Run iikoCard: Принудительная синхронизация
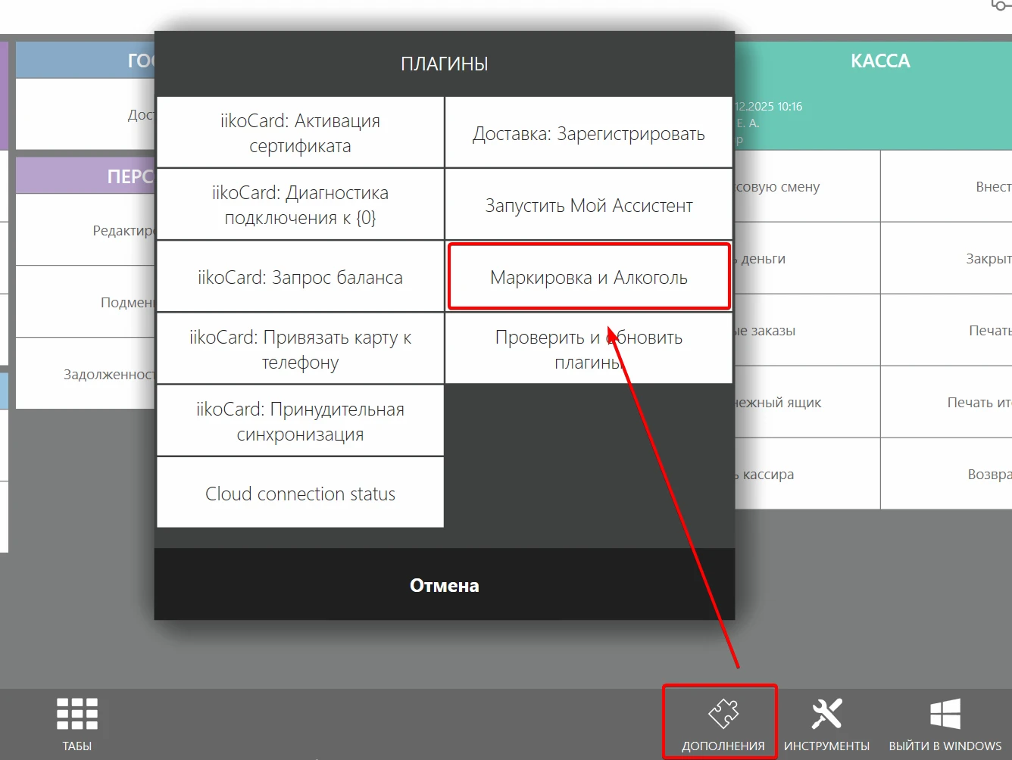The height and width of the screenshot is (760, 1012). click(x=300, y=421)
